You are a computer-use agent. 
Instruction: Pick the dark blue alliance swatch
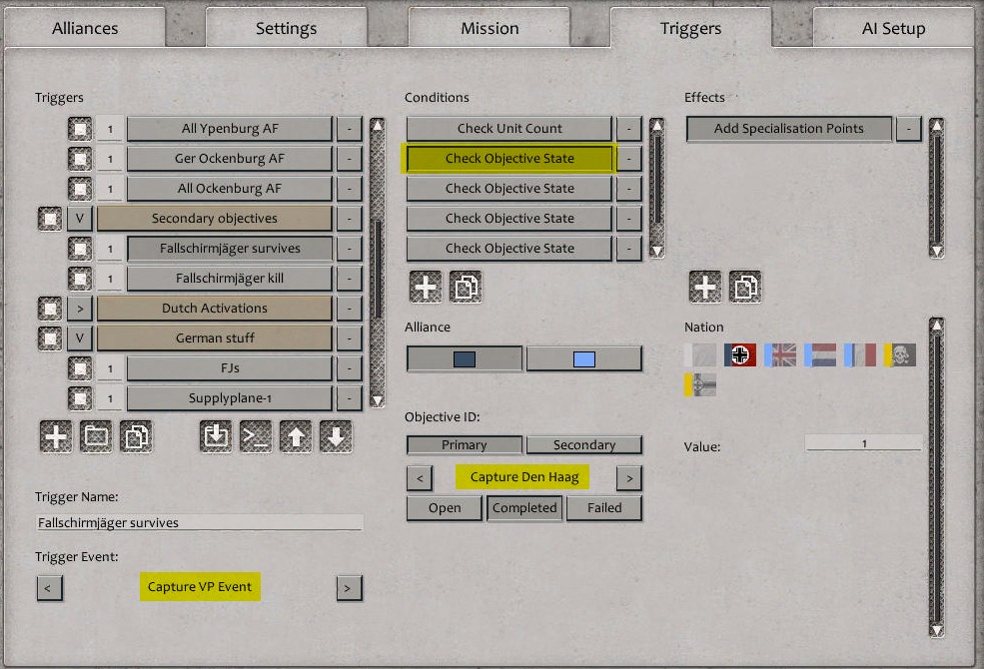465,358
